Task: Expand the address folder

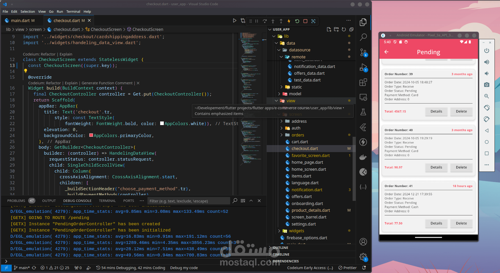Action: (x=282, y=121)
